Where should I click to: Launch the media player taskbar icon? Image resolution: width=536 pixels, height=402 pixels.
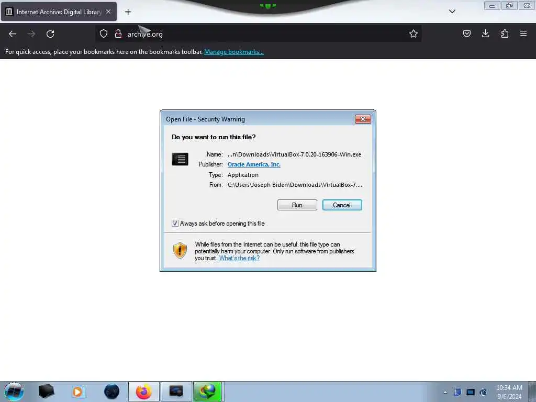(x=77, y=392)
